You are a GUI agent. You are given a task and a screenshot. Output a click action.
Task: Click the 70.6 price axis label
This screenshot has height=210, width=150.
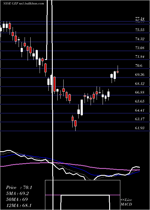point(139,66)
